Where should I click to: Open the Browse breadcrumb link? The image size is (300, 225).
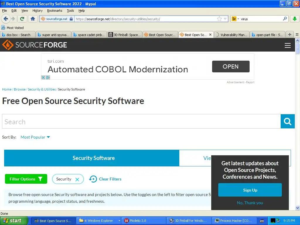pos(20,89)
